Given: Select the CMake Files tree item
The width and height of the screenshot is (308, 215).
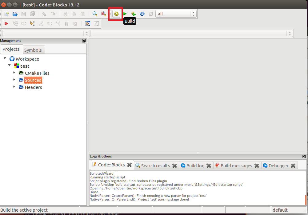Looking at the screenshot, I should 37,73.
